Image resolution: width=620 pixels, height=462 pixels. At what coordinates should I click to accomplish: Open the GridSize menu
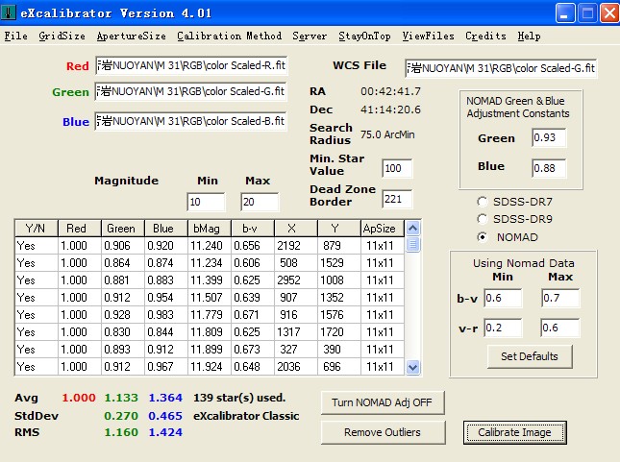pos(62,36)
